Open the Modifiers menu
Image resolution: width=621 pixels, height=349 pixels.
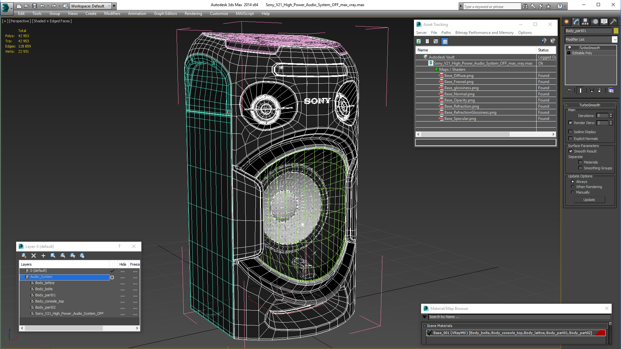pos(112,14)
